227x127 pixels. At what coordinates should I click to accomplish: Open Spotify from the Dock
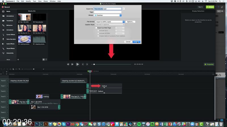click(139, 124)
